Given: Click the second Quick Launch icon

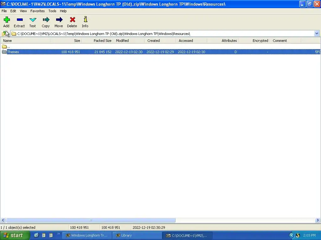Looking at the screenshot, I should (44, 235).
